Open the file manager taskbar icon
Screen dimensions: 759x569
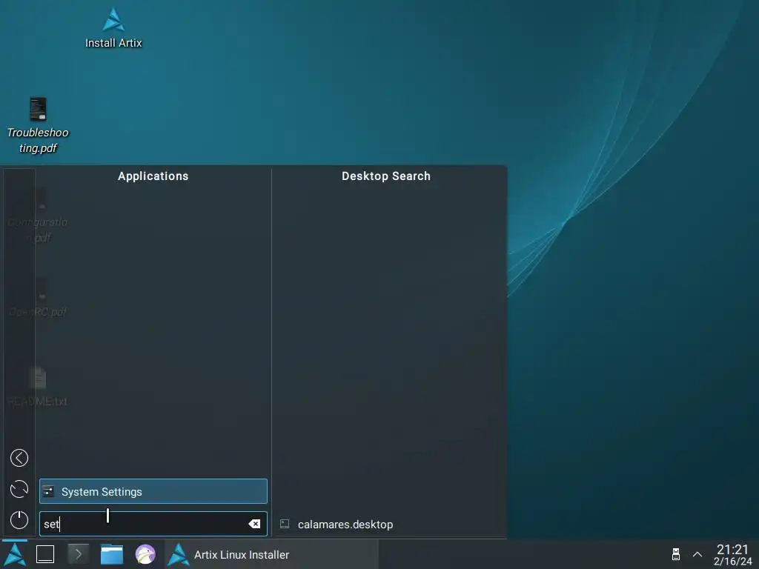(111, 554)
